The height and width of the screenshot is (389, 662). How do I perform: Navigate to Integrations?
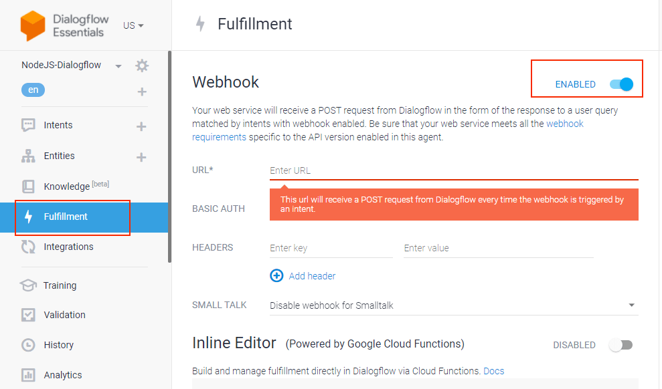click(x=68, y=247)
